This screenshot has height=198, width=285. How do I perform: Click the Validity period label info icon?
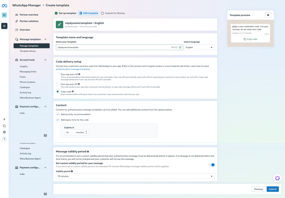click(72, 171)
